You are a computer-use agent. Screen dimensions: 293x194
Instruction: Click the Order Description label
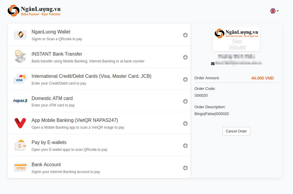(210, 107)
